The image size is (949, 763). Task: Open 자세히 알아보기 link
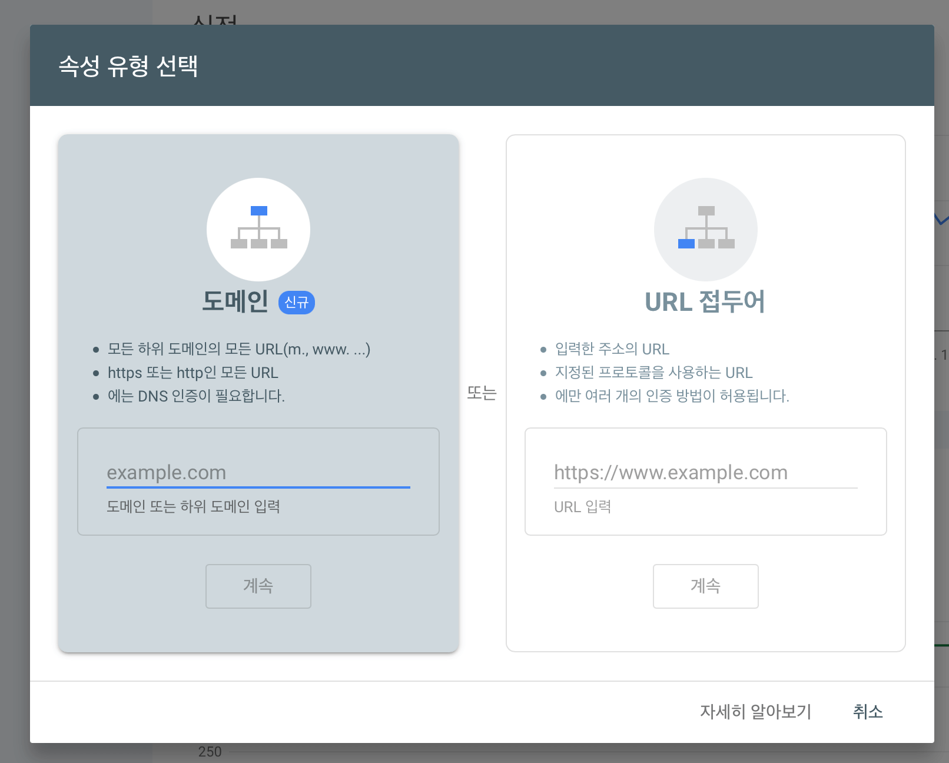[x=756, y=712]
